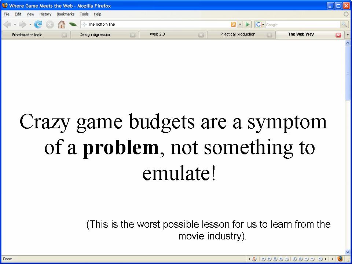Open the View menu
Viewport: 352px width, 264px height.
tap(30, 14)
